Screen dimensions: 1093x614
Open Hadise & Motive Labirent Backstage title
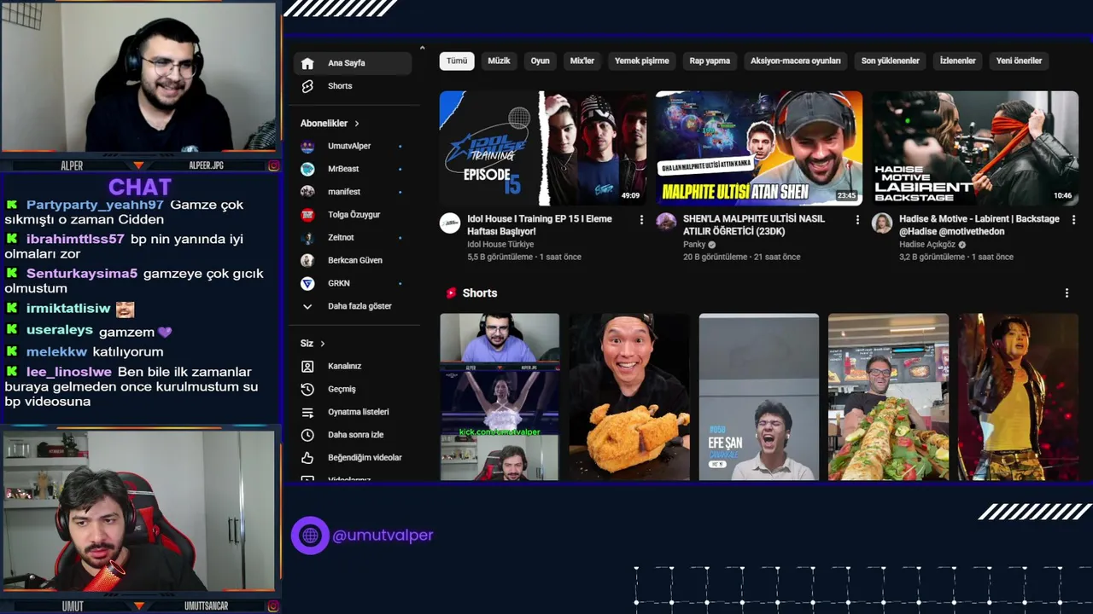[x=979, y=225]
